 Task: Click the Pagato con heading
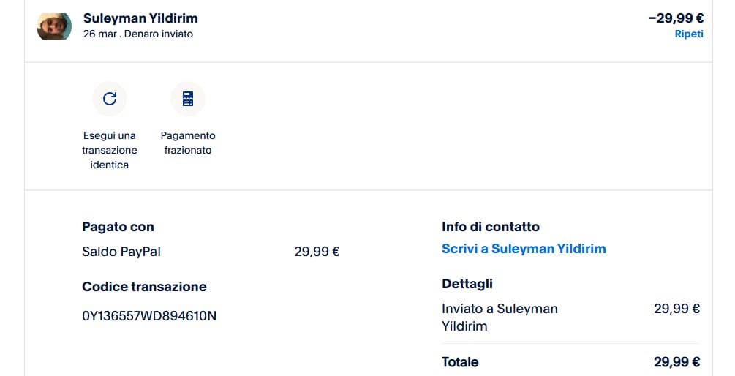118,227
